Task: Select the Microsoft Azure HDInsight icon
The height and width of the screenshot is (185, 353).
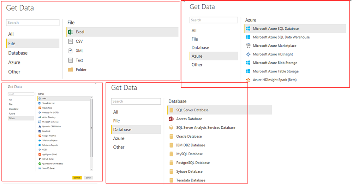Action: [248, 54]
